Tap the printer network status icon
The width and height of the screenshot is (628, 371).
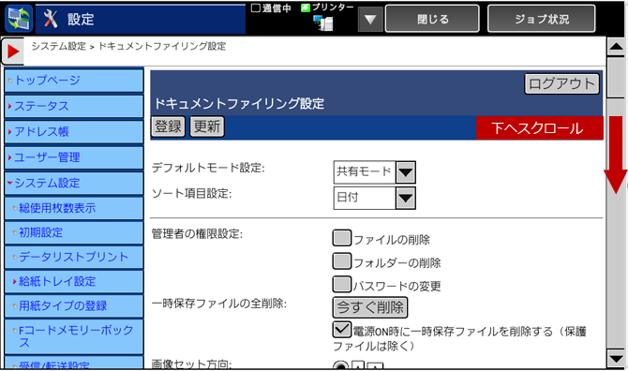point(323,22)
